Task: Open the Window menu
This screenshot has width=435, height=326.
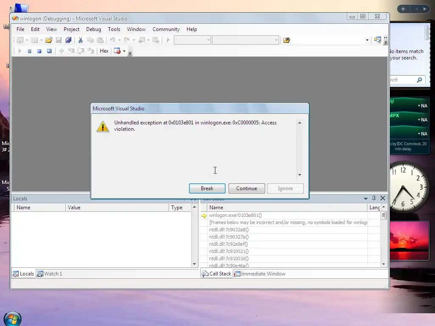Action: [x=136, y=29]
